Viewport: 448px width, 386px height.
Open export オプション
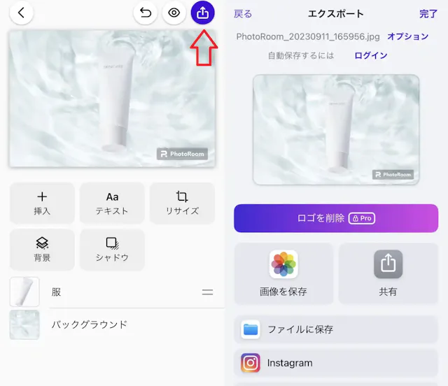pos(408,36)
